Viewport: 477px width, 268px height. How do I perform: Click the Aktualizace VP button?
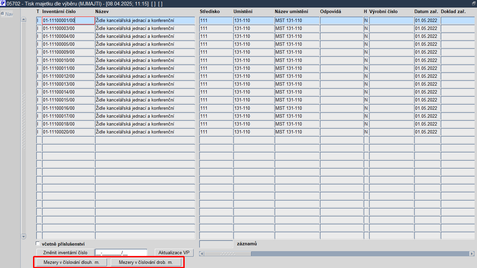click(x=174, y=253)
